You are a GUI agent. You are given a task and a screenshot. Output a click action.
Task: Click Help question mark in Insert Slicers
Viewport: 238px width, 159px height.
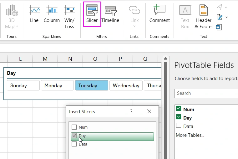131,111
